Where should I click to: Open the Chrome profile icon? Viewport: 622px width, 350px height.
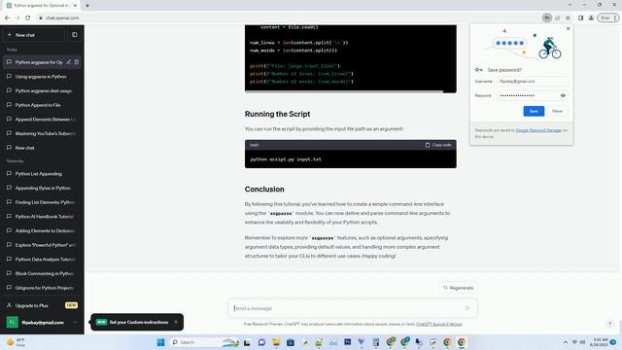591,17
